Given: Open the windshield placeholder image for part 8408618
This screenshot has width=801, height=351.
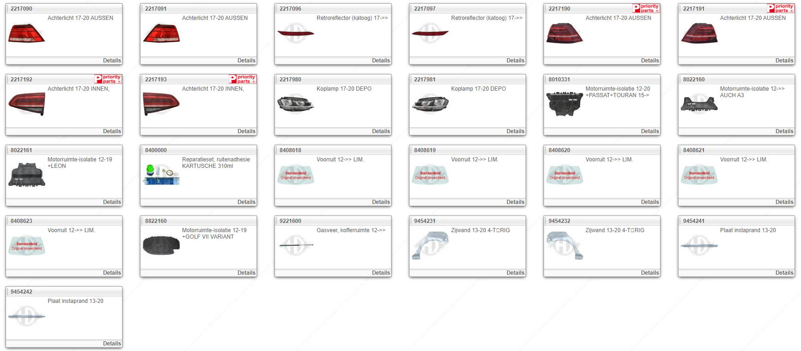Looking at the screenshot, I should click(x=295, y=175).
